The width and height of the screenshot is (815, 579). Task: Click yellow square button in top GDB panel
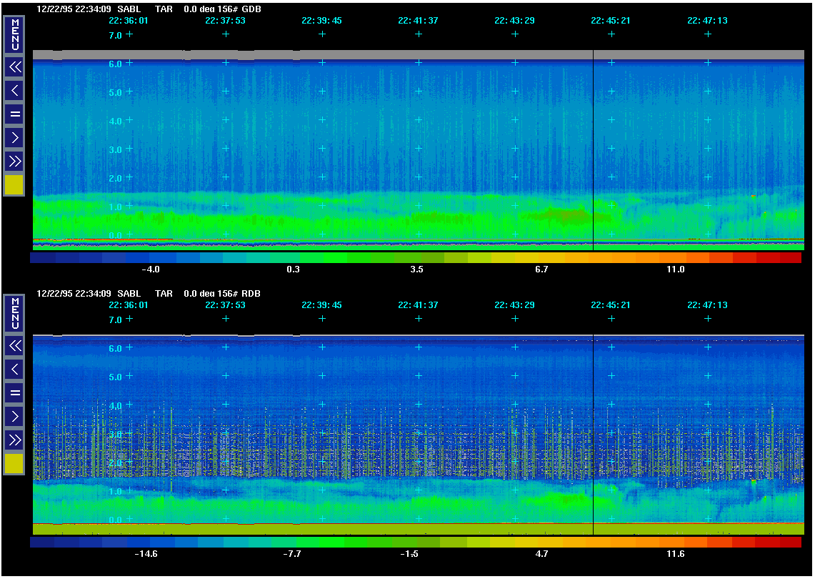(14, 185)
